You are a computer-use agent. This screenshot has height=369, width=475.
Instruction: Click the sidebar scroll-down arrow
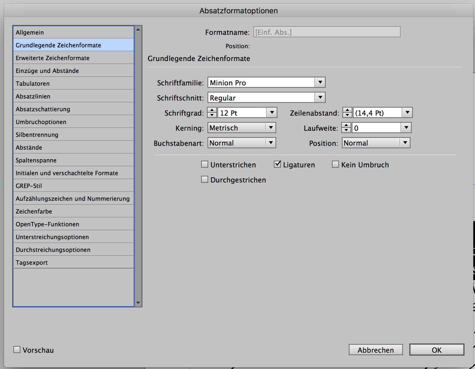coord(138,303)
